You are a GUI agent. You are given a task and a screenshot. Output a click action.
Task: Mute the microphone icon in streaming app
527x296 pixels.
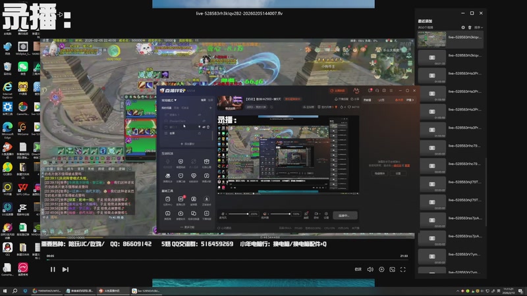point(223,214)
